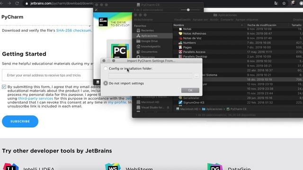The height and width of the screenshot is (170, 303).
Task: Click PyCharm CE in Finder path bar
Action: pyautogui.click(x=237, y=109)
